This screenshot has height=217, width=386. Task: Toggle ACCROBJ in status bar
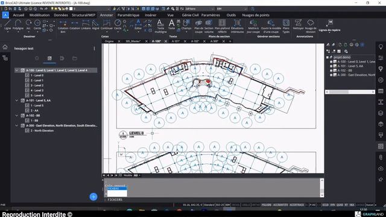tap(280, 205)
